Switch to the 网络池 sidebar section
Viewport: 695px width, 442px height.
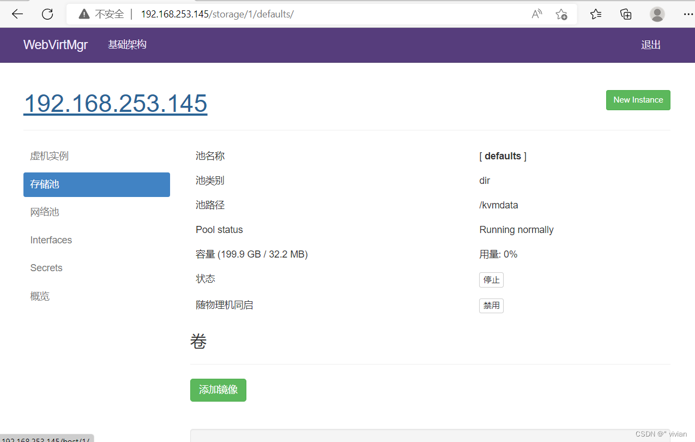[97, 212]
